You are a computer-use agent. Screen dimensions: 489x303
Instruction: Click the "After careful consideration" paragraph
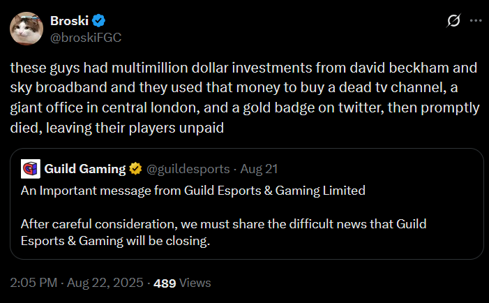click(223, 233)
